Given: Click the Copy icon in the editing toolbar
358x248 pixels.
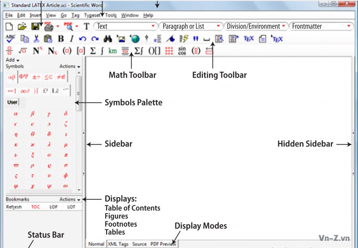Looking at the screenshot, I should (x=25, y=39).
